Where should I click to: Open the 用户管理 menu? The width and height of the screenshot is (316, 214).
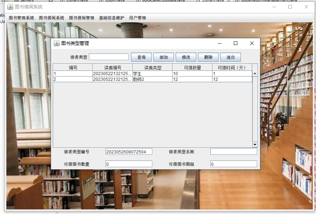137,18
